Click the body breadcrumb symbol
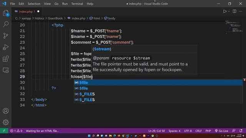This screenshot has width=246, height=138. pos(110,18)
